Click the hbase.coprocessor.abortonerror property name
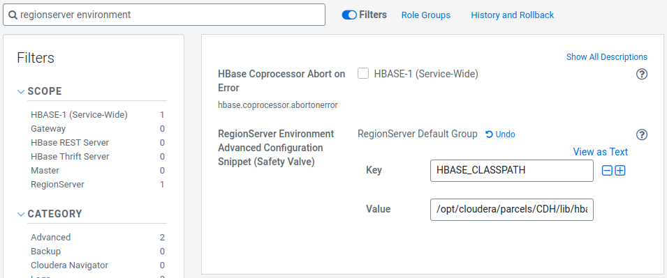 278,105
